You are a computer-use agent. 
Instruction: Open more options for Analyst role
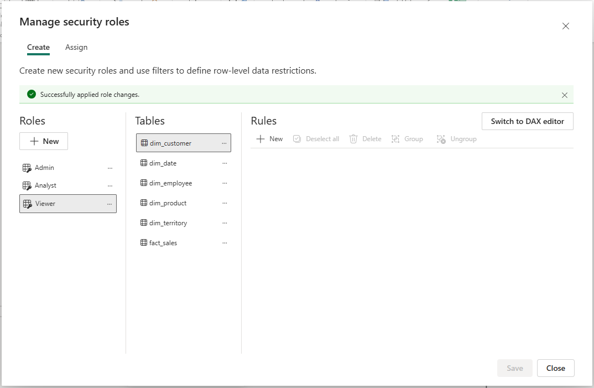110,186
